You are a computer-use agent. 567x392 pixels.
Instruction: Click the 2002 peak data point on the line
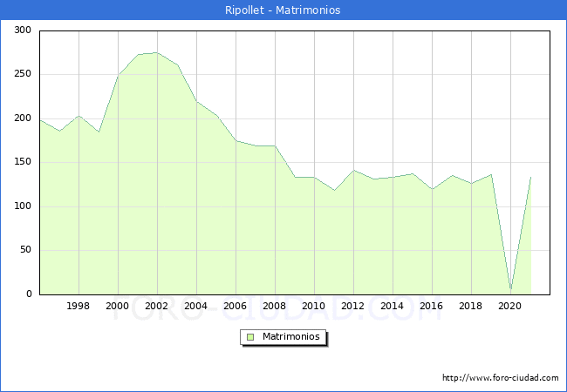(157, 52)
